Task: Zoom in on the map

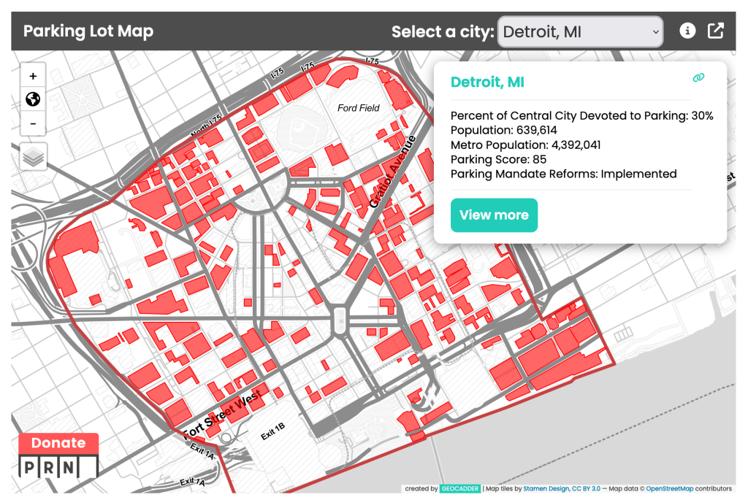Action: coord(33,76)
